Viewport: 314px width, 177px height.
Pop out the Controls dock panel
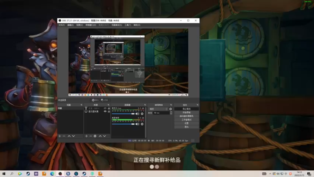click(x=197, y=105)
